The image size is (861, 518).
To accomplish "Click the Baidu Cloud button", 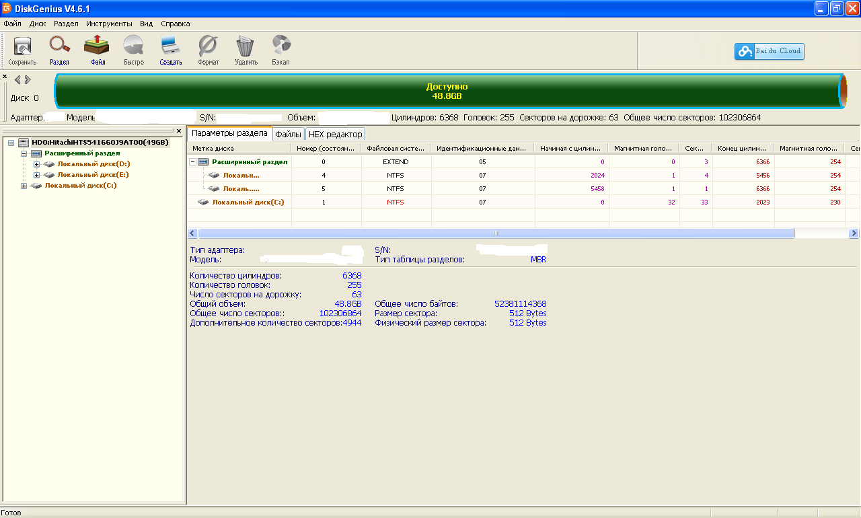I will click(769, 51).
